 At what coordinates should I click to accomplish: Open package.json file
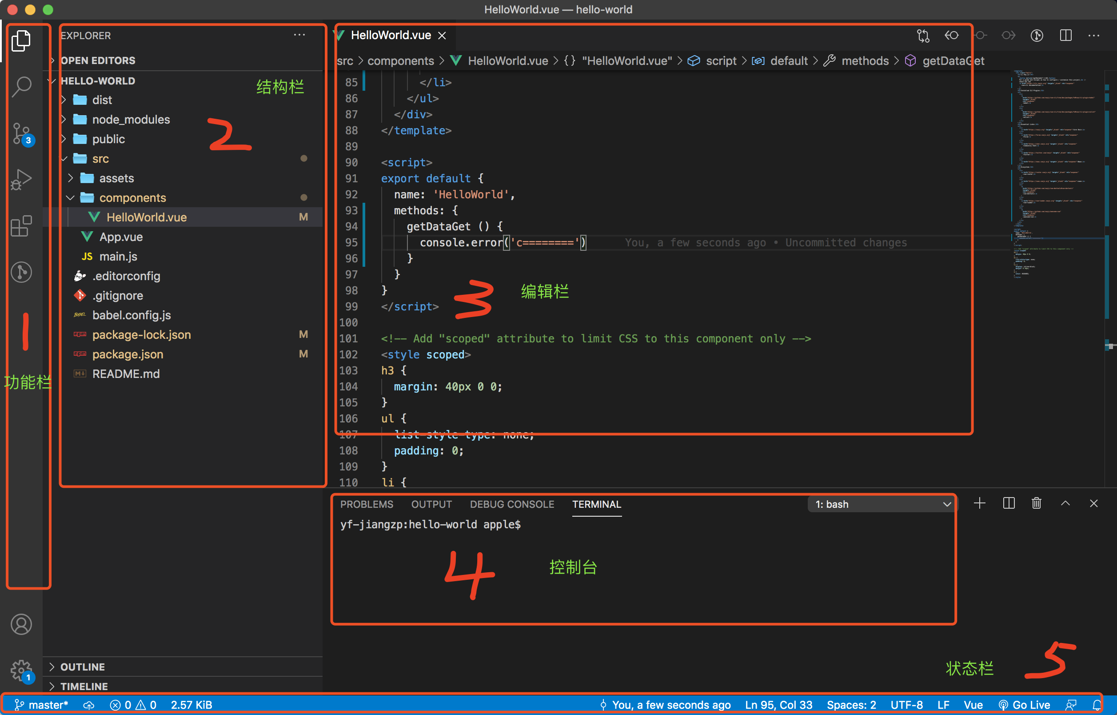click(128, 354)
